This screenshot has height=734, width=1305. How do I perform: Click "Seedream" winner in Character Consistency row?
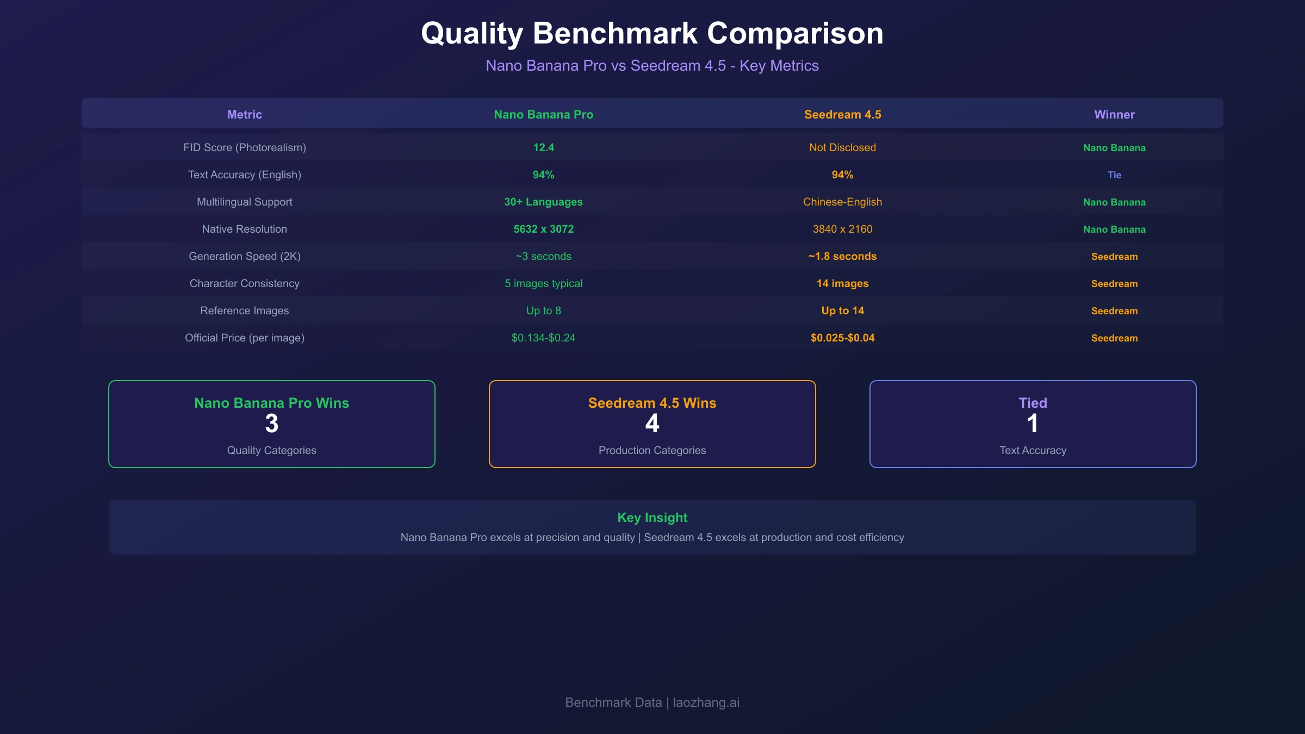pyautogui.click(x=1115, y=284)
